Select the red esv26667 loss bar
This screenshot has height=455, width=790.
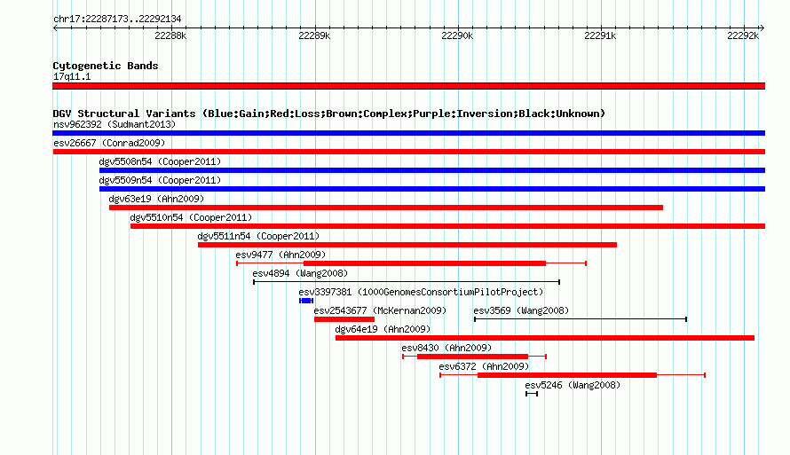pyautogui.click(x=408, y=152)
